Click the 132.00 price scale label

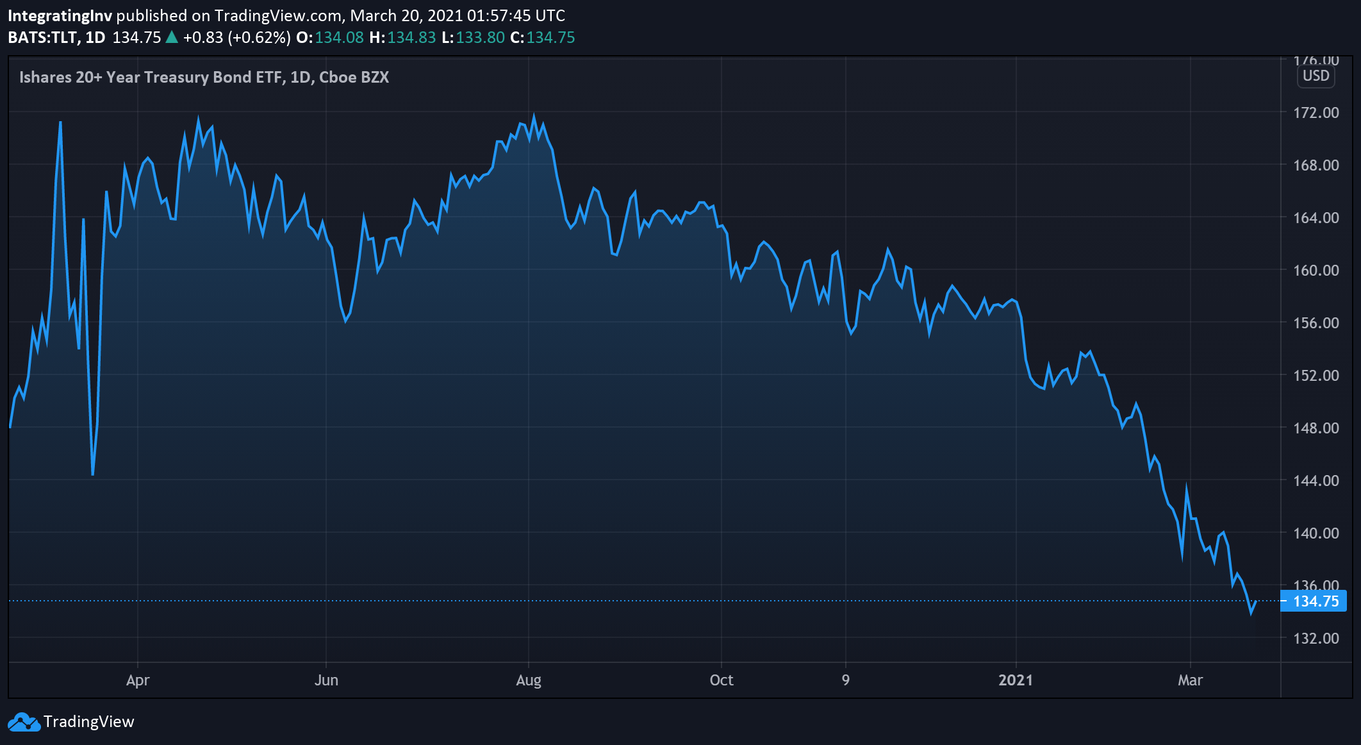coord(1316,639)
